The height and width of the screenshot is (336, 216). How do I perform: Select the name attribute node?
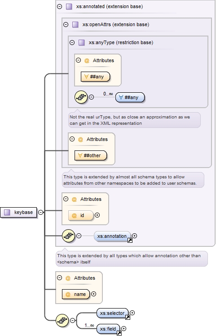click(x=76, y=295)
